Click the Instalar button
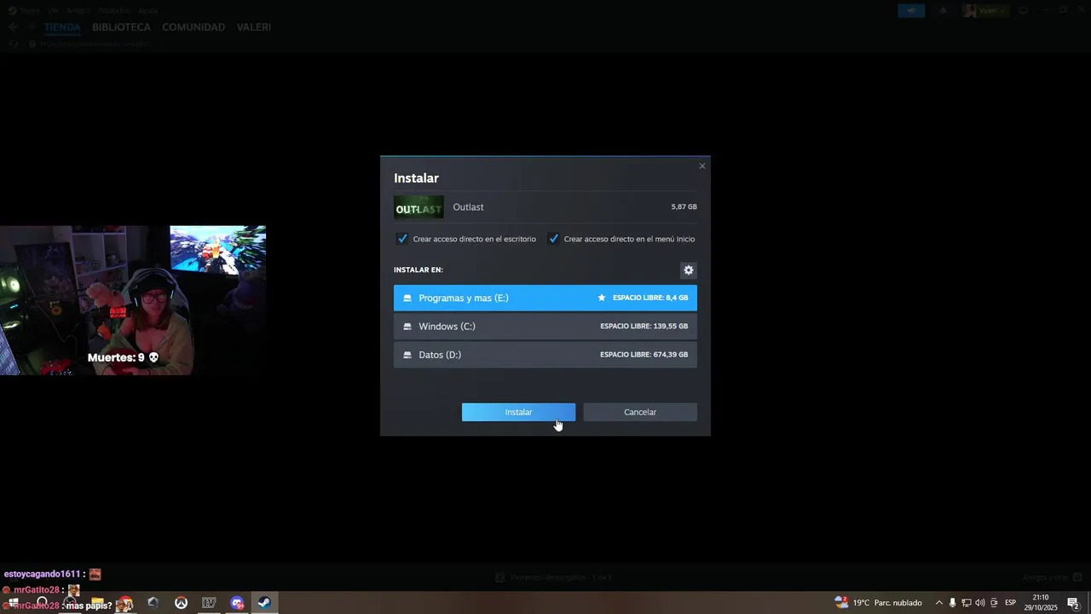The width and height of the screenshot is (1091, 614). click(x=518, y=412)
